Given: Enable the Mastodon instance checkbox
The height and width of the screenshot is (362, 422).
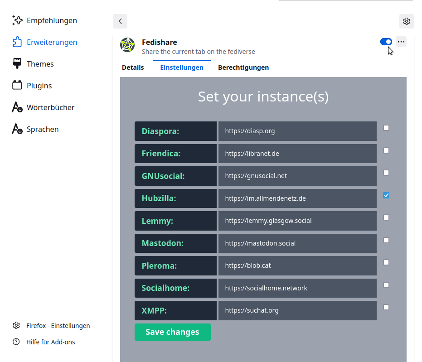Looking at the screenshot, I should (x=386, y=240).
